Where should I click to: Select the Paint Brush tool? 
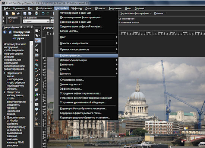pos(37,75)
